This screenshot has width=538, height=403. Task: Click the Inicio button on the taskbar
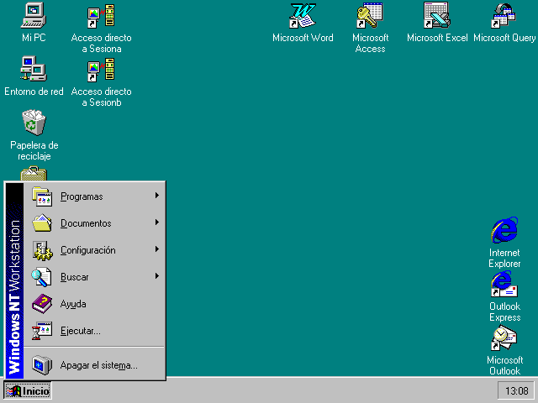coord(28,390)
